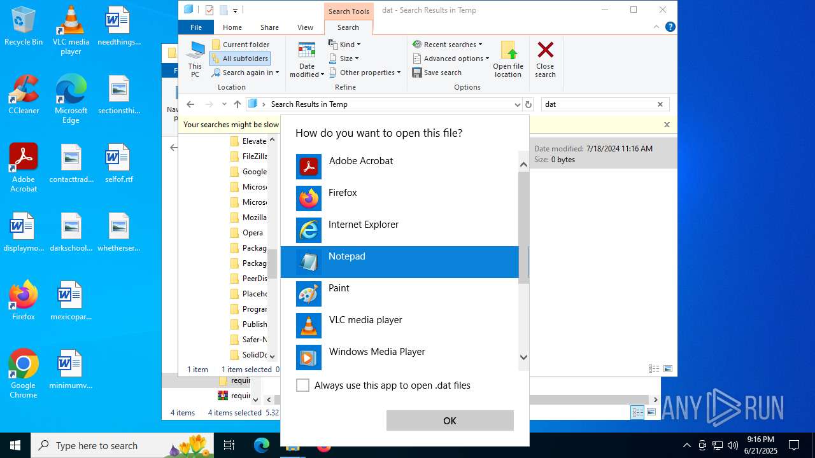Viewport: 815px width, 458px height.
Task: Select VLC media player in the list
Action: coord(400,326)
